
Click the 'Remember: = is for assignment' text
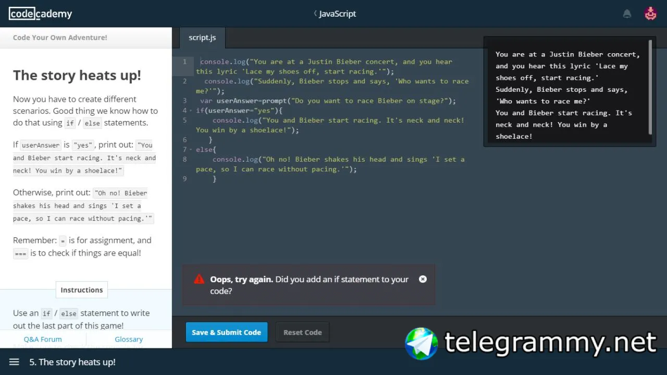coord(82,247)
